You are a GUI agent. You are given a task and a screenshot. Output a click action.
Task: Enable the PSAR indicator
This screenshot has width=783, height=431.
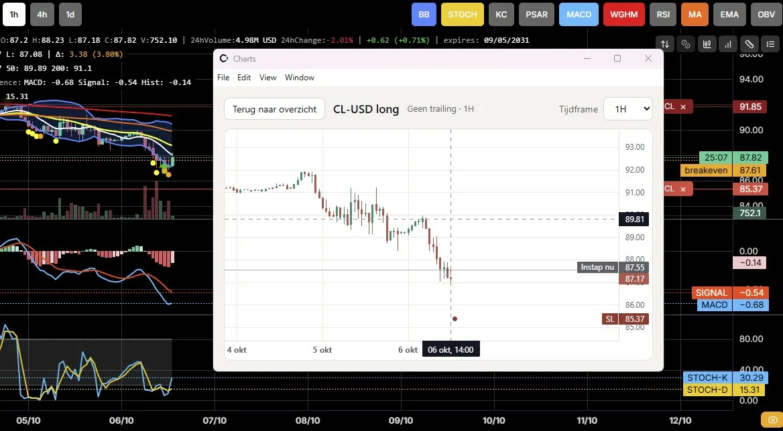coord(537,15)
